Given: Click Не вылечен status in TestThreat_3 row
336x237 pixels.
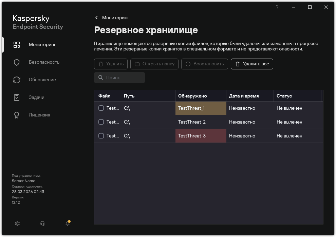Looking at the screenshot, I should coord(289,136).
